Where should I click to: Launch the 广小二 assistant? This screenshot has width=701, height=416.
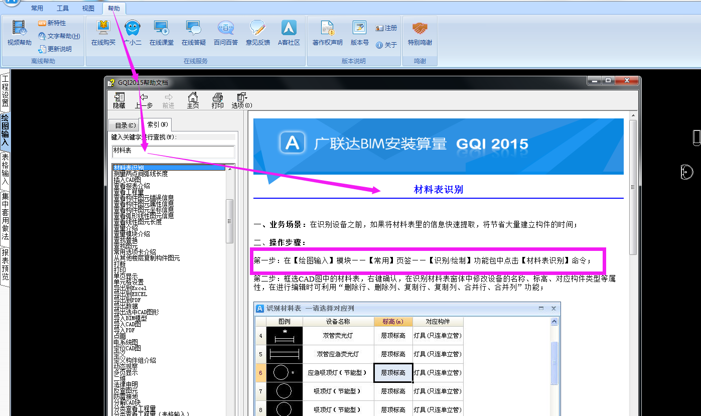click(132, 33)
